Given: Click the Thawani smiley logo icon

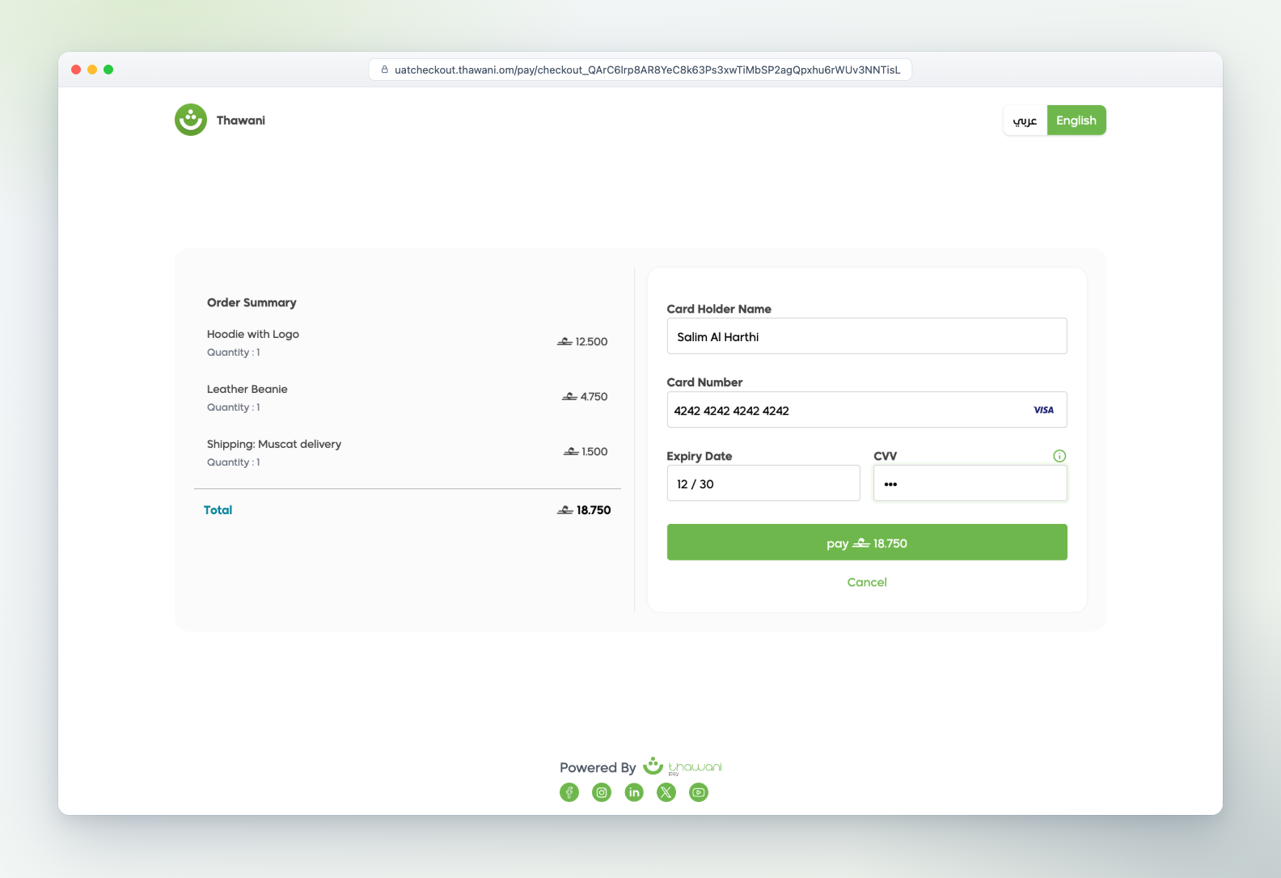Looking at the screenshot, I should 191,120.
